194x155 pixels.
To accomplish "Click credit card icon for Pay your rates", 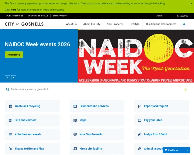I will click(140, 120).
